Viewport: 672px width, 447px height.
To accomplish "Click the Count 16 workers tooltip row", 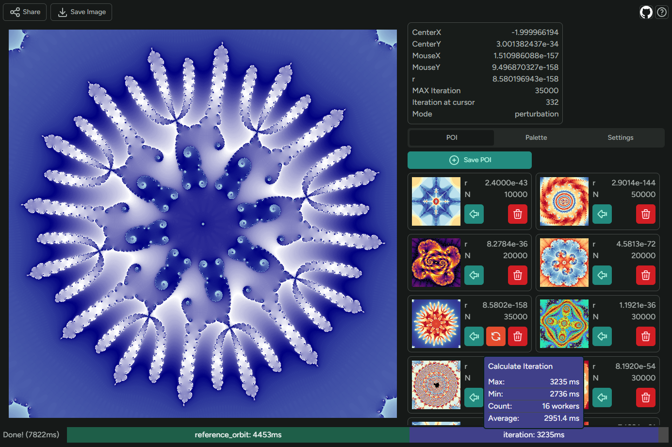I will 534,406.
